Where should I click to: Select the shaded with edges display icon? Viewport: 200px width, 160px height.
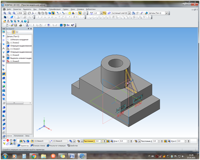click(53, 13)
